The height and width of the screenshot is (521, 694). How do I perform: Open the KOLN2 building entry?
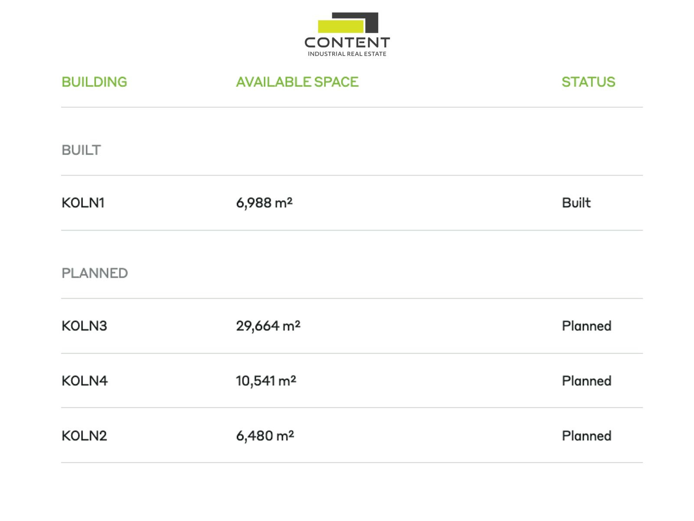click(84, 436)
